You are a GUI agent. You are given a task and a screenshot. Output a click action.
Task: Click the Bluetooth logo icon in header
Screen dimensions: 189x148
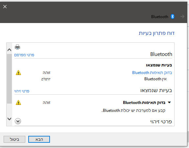(x=173, y=16)
